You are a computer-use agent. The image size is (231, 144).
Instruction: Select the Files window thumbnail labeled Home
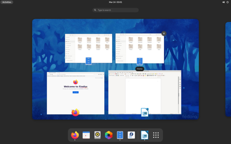click(140, 48)
